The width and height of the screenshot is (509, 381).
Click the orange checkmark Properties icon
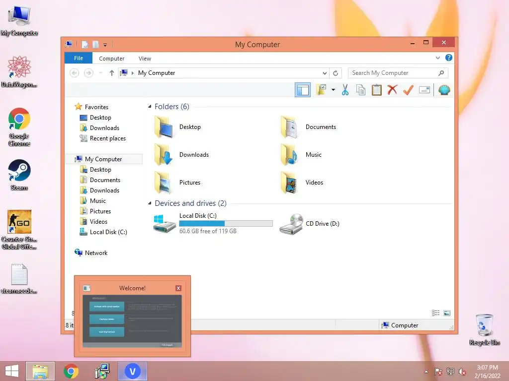click(408, 90)
